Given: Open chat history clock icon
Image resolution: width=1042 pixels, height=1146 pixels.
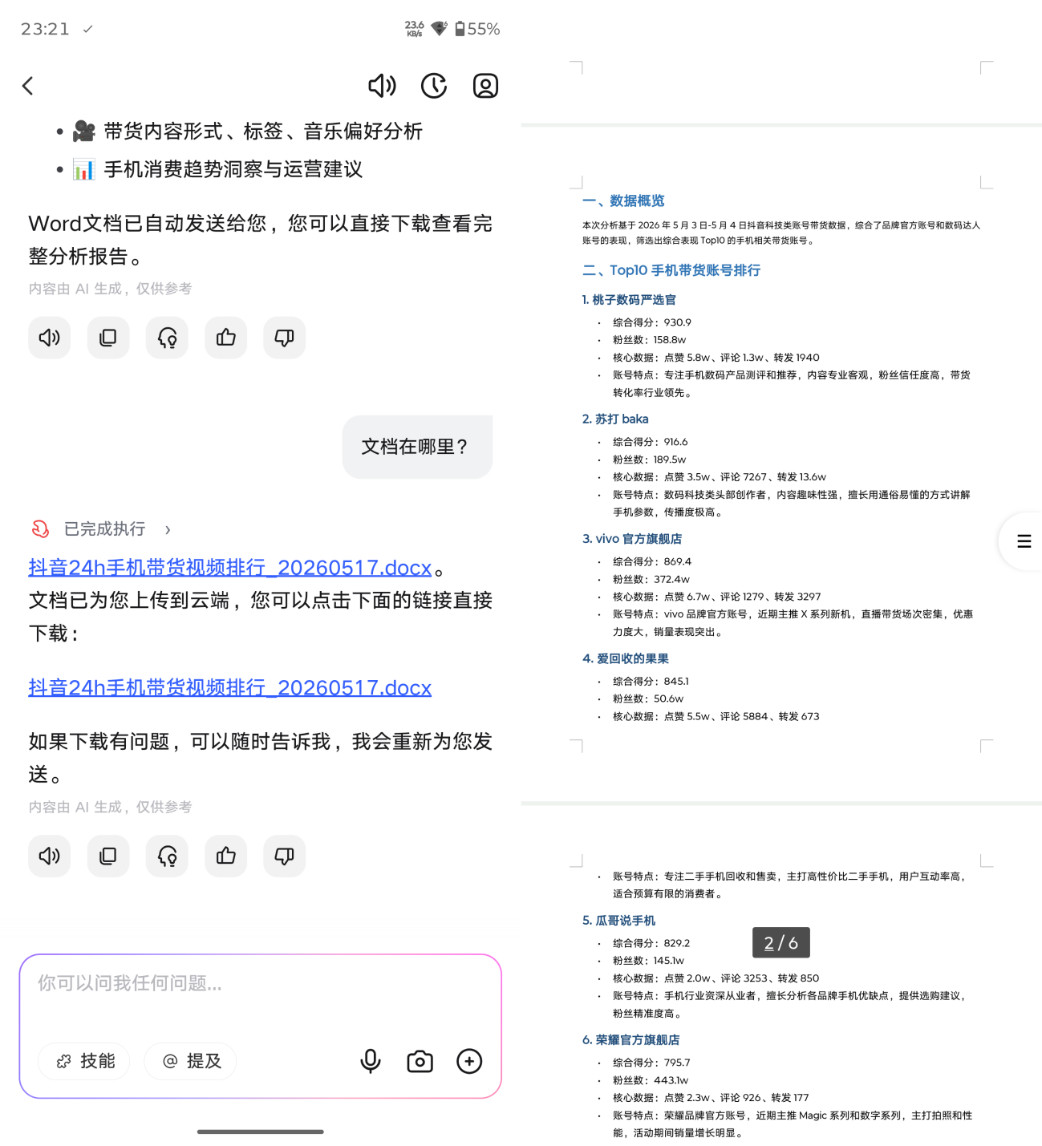Looking at the screenshot, I should tap(434, 86).
